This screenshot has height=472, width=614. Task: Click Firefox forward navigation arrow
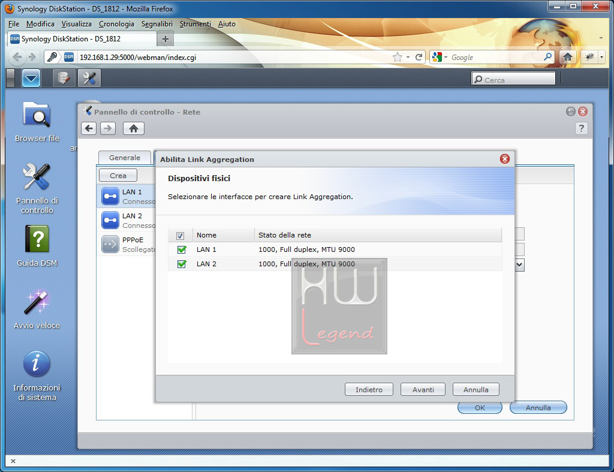point(32,57)
